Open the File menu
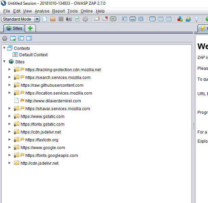This screenshot has width=208, height=203. point(7,11)
